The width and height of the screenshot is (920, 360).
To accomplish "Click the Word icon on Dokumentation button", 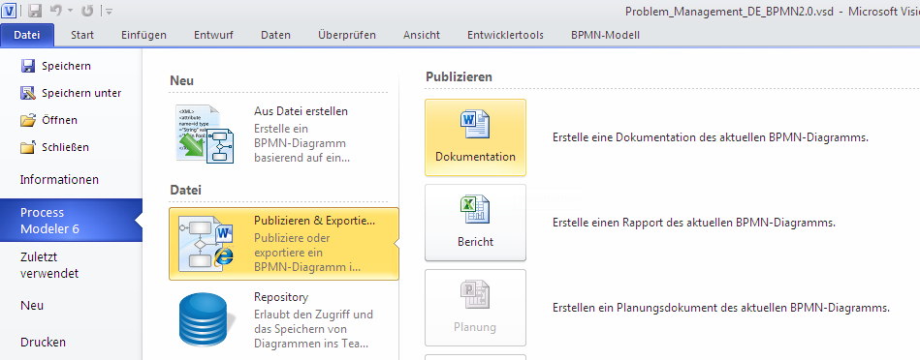I will [475, 124].
